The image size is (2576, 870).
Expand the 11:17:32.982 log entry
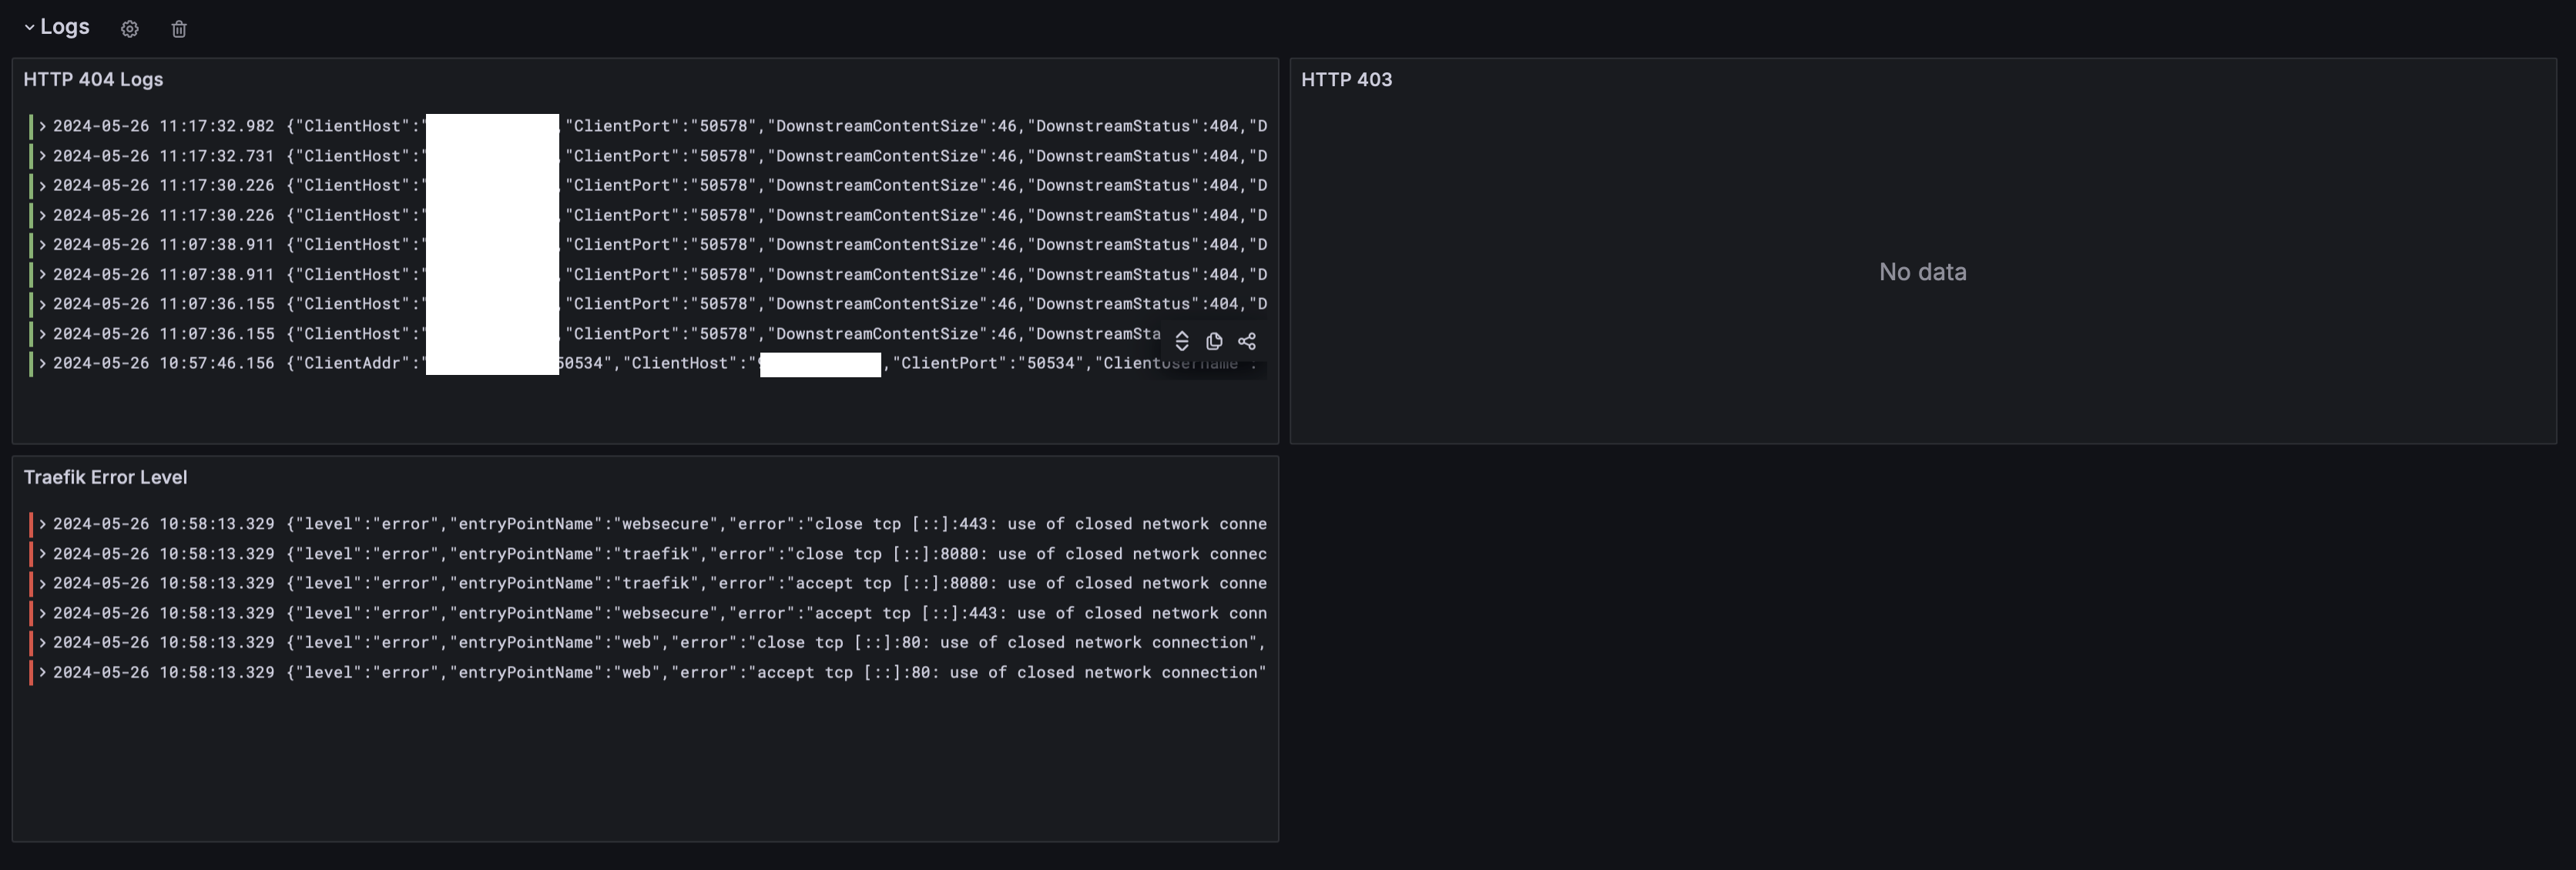(x=43, y=126)
